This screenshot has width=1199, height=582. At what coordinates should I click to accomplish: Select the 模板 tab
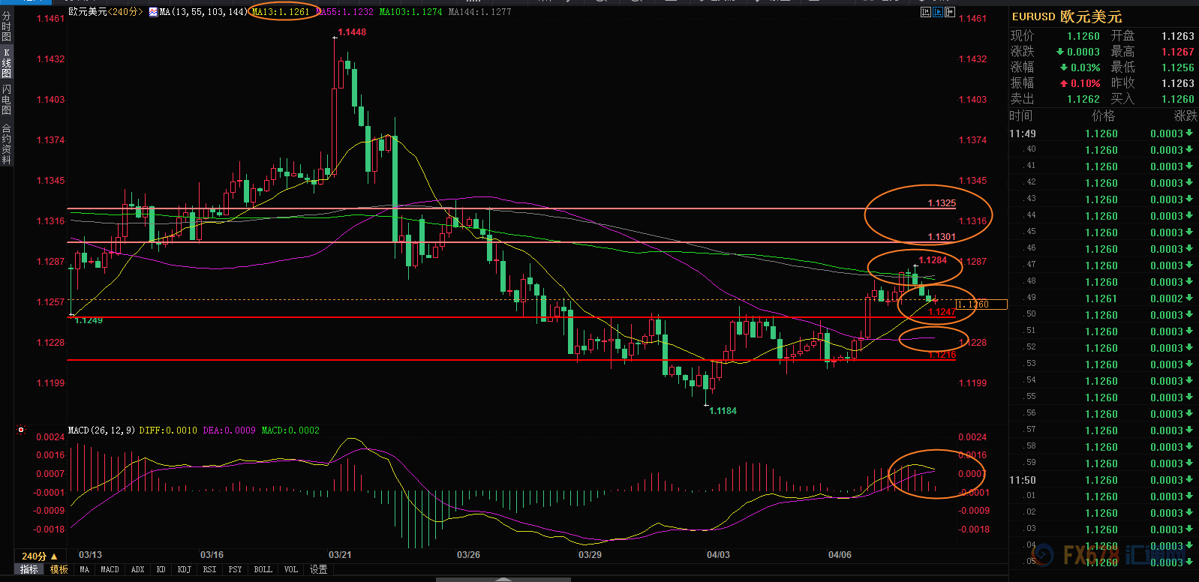(59, 570)
